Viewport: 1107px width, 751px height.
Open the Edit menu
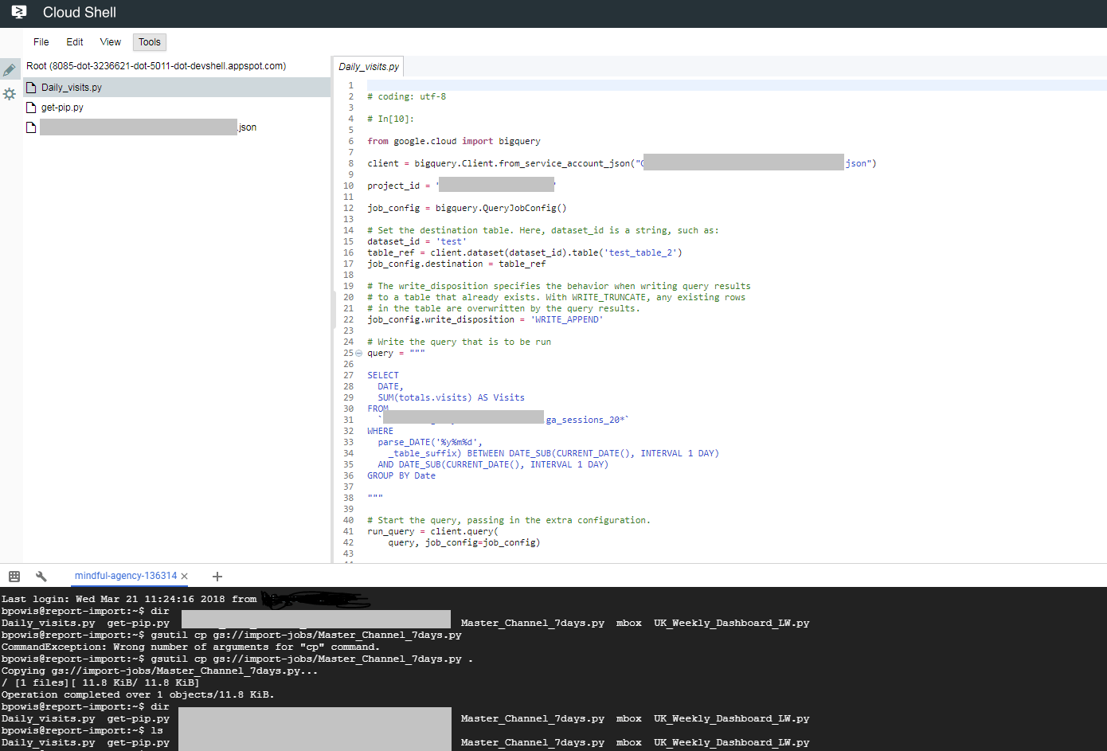click(75, 42)
